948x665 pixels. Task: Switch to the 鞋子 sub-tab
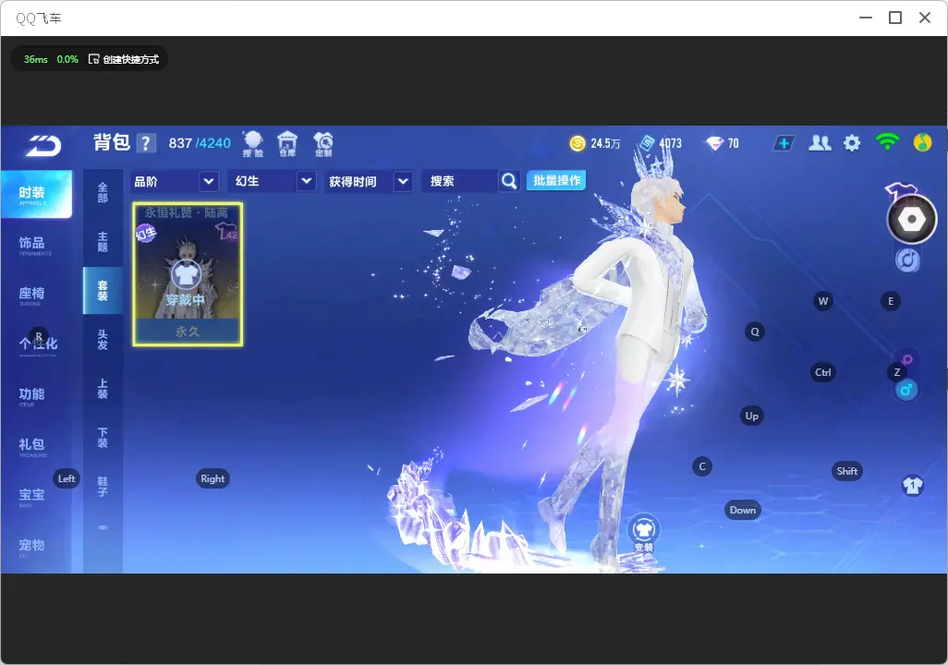pyautogui.click(x=103, y=487)
